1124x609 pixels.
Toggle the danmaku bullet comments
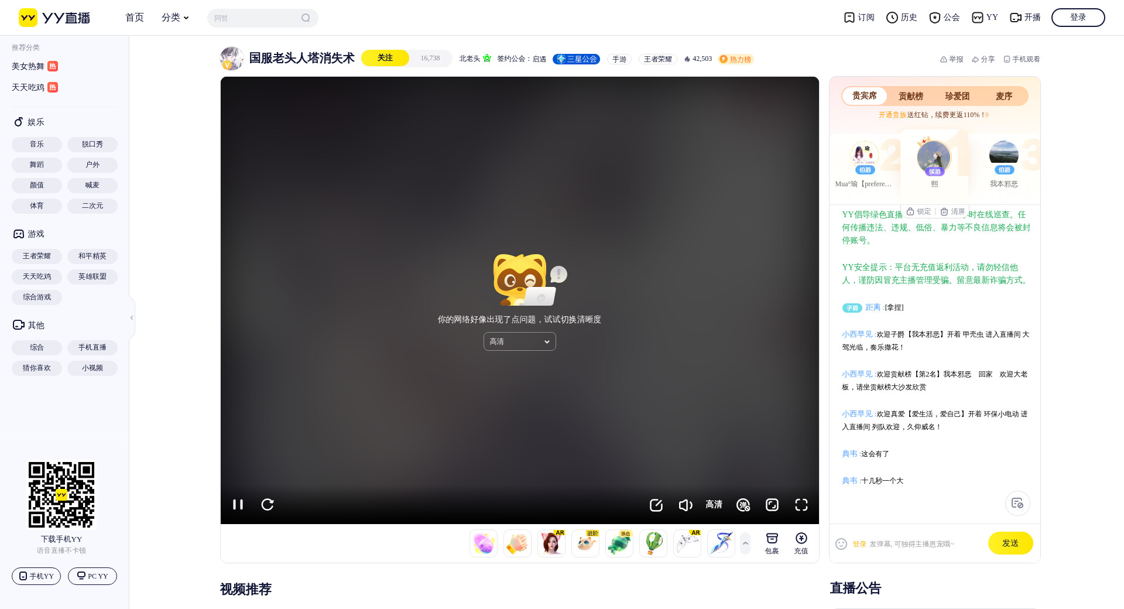point(743,505)
